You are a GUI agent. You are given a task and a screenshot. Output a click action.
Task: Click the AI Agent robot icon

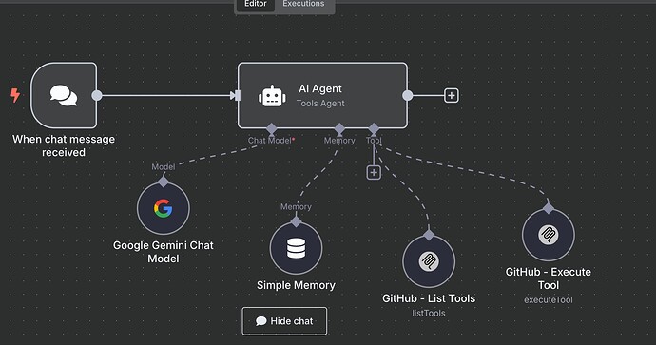[x=272, y=96]
